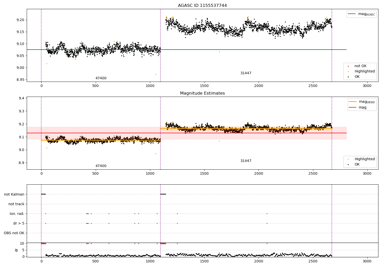This screenshot has width=382, height=267.
Task: Click 'not OK' in the top plot legend
Action: 360,66
